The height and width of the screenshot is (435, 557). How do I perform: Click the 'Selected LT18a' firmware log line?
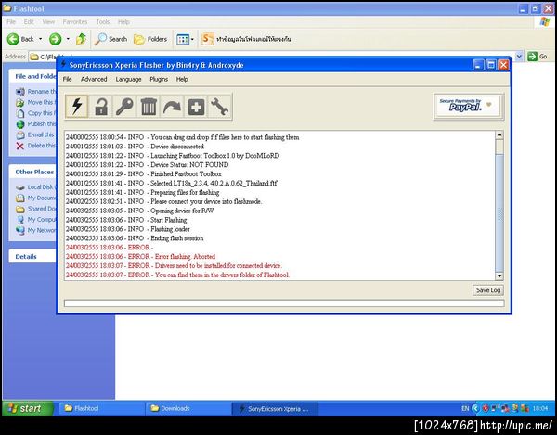[x=171, y=183]
